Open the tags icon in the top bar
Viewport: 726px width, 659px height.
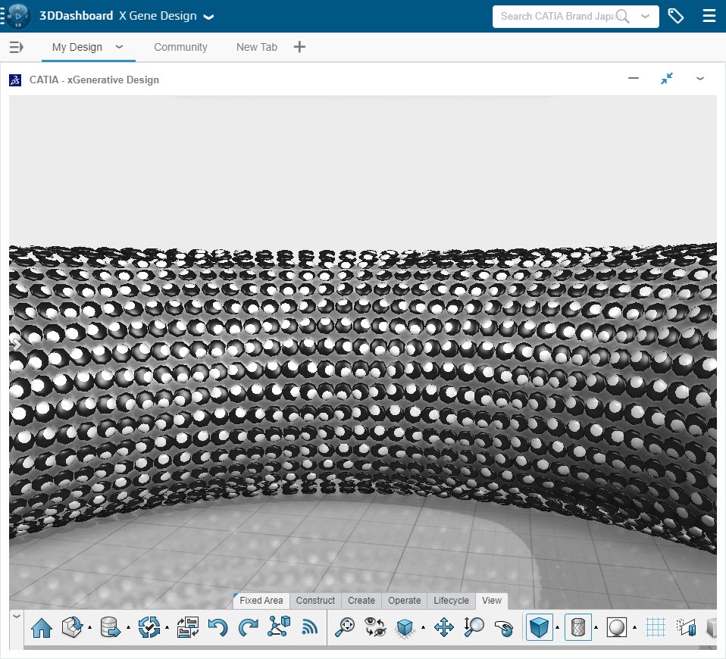675,16
